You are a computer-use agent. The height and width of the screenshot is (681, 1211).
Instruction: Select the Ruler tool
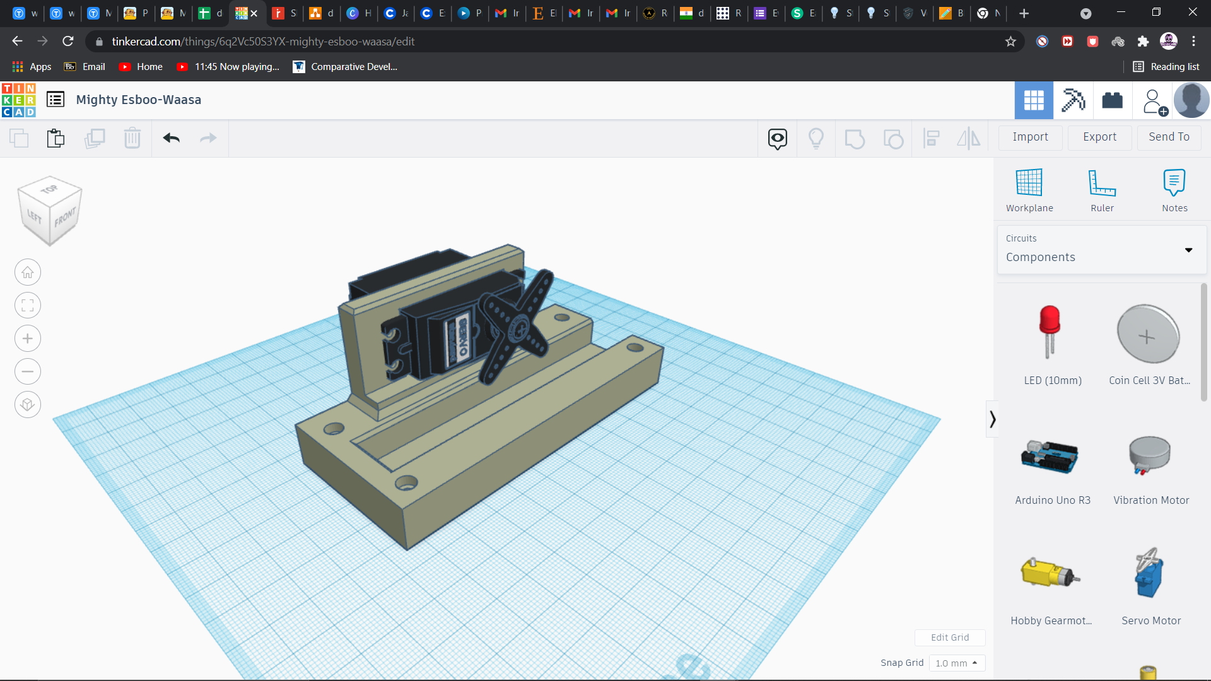coord(1102,183)
